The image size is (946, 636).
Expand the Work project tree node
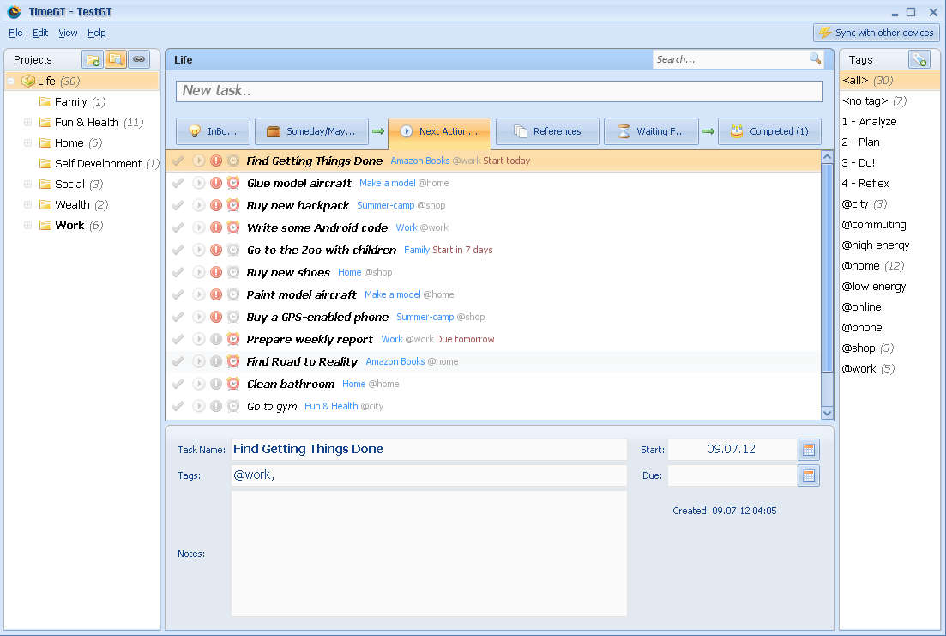[x=27, y=226]
